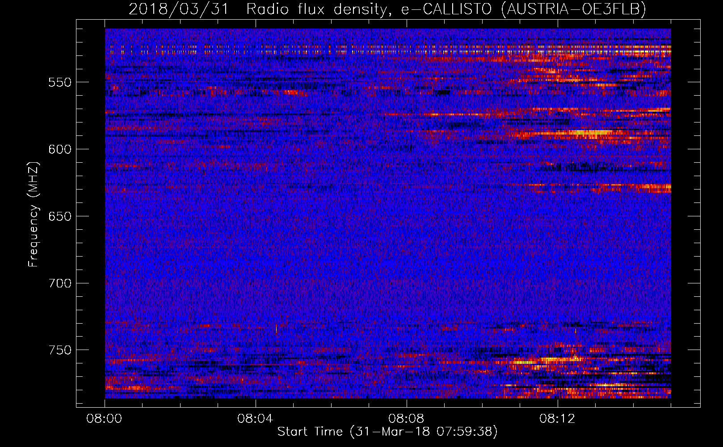Image resolution: width=723 pixels, height=447 pixels.
Task: Click the 08:12 time tick label
Action: point(557,419)
